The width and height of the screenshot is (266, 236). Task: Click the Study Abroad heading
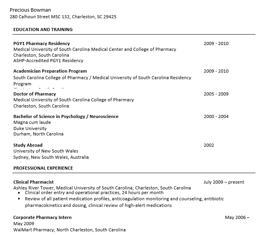(28, 145)
